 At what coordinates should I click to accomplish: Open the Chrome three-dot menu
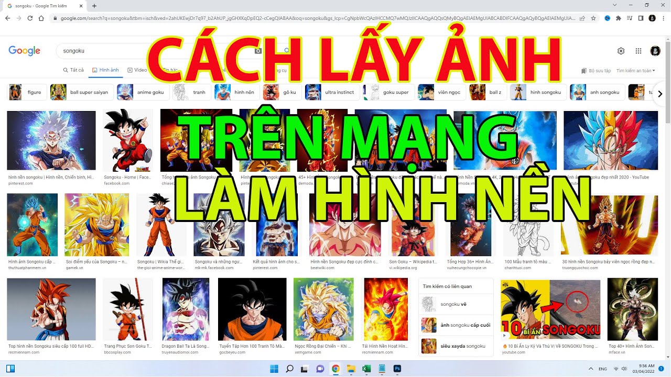663,18
